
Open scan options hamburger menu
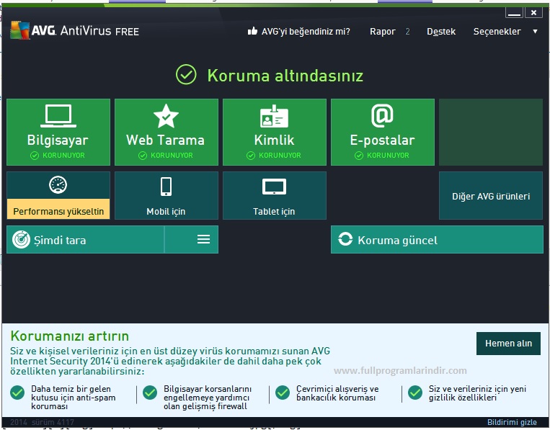(x=203, y=239)
